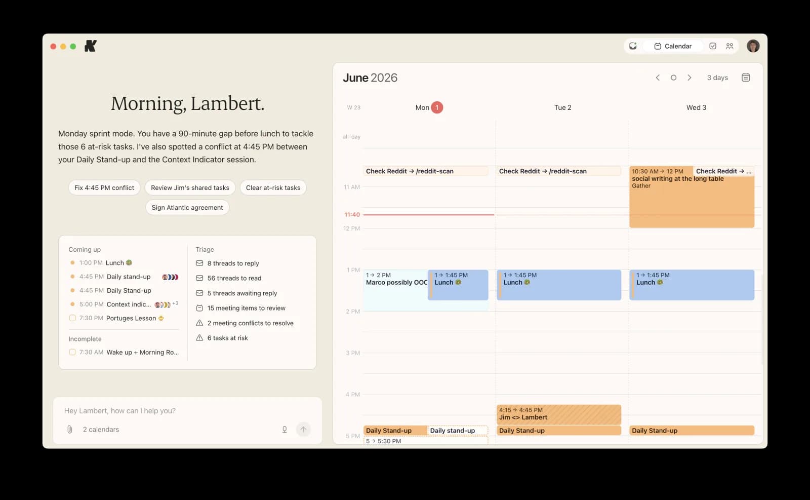Click the refresh sync icon in top toolbar
Image resolution: width=810 pixels, height=500 pixels.
pyautogui.click(x=633, y=46)
